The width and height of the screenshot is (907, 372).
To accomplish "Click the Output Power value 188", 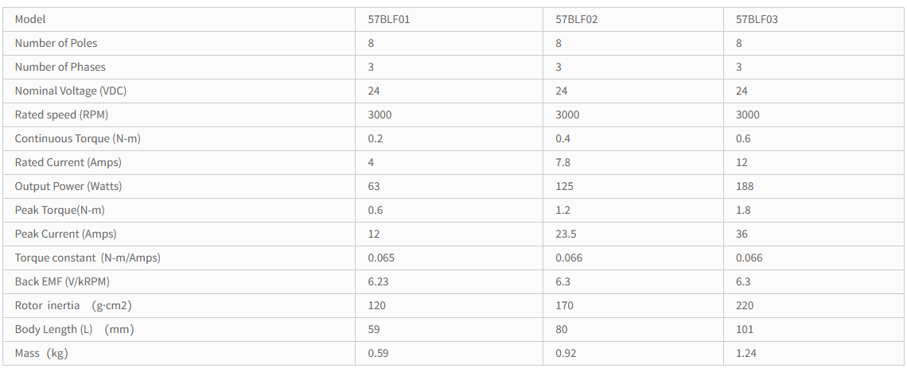I will click(745, 186).
